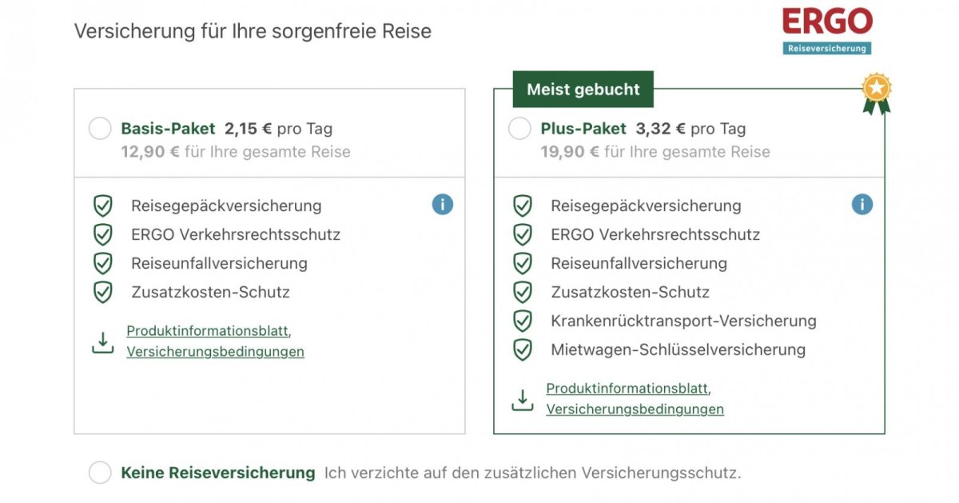The width and height of the screenshot is (959, 503).
Task: Open Produktinformationsblatt link in Plus-Paket
Action: 627,389
